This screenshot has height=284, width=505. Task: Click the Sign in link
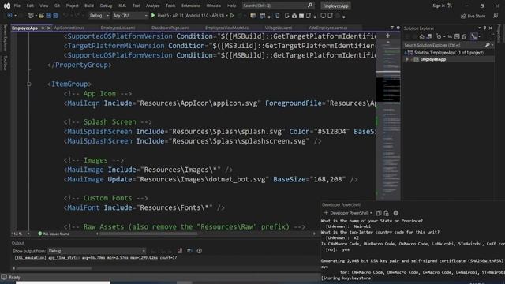(439, 6)
